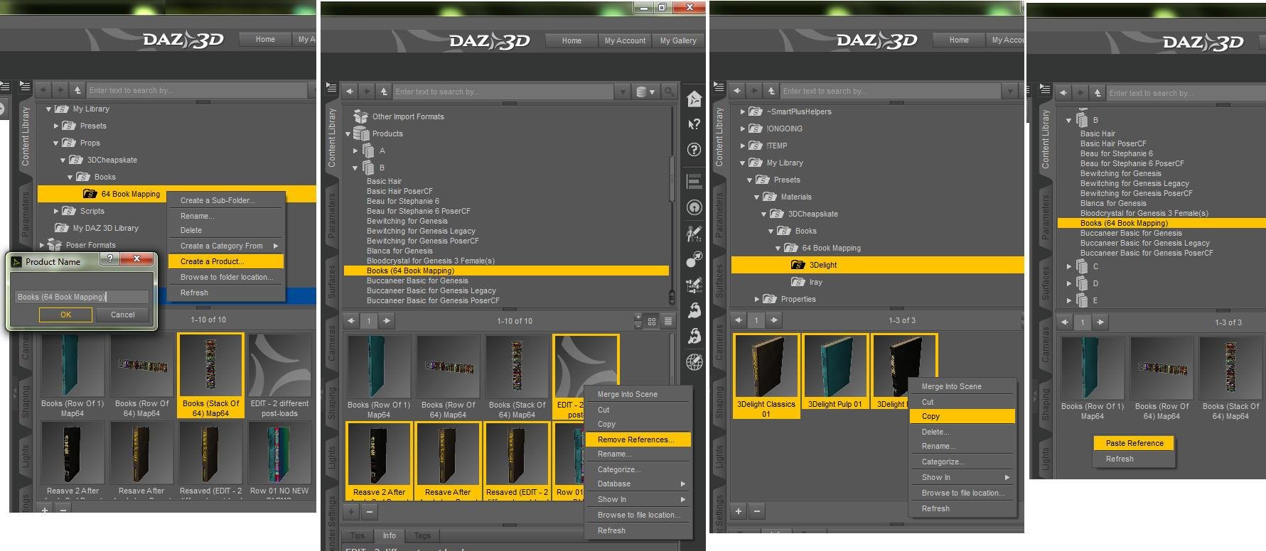Viewport: 1266px width, 551px height.
Task: Open the circled question mark help icon
Action: coord(694,150)
